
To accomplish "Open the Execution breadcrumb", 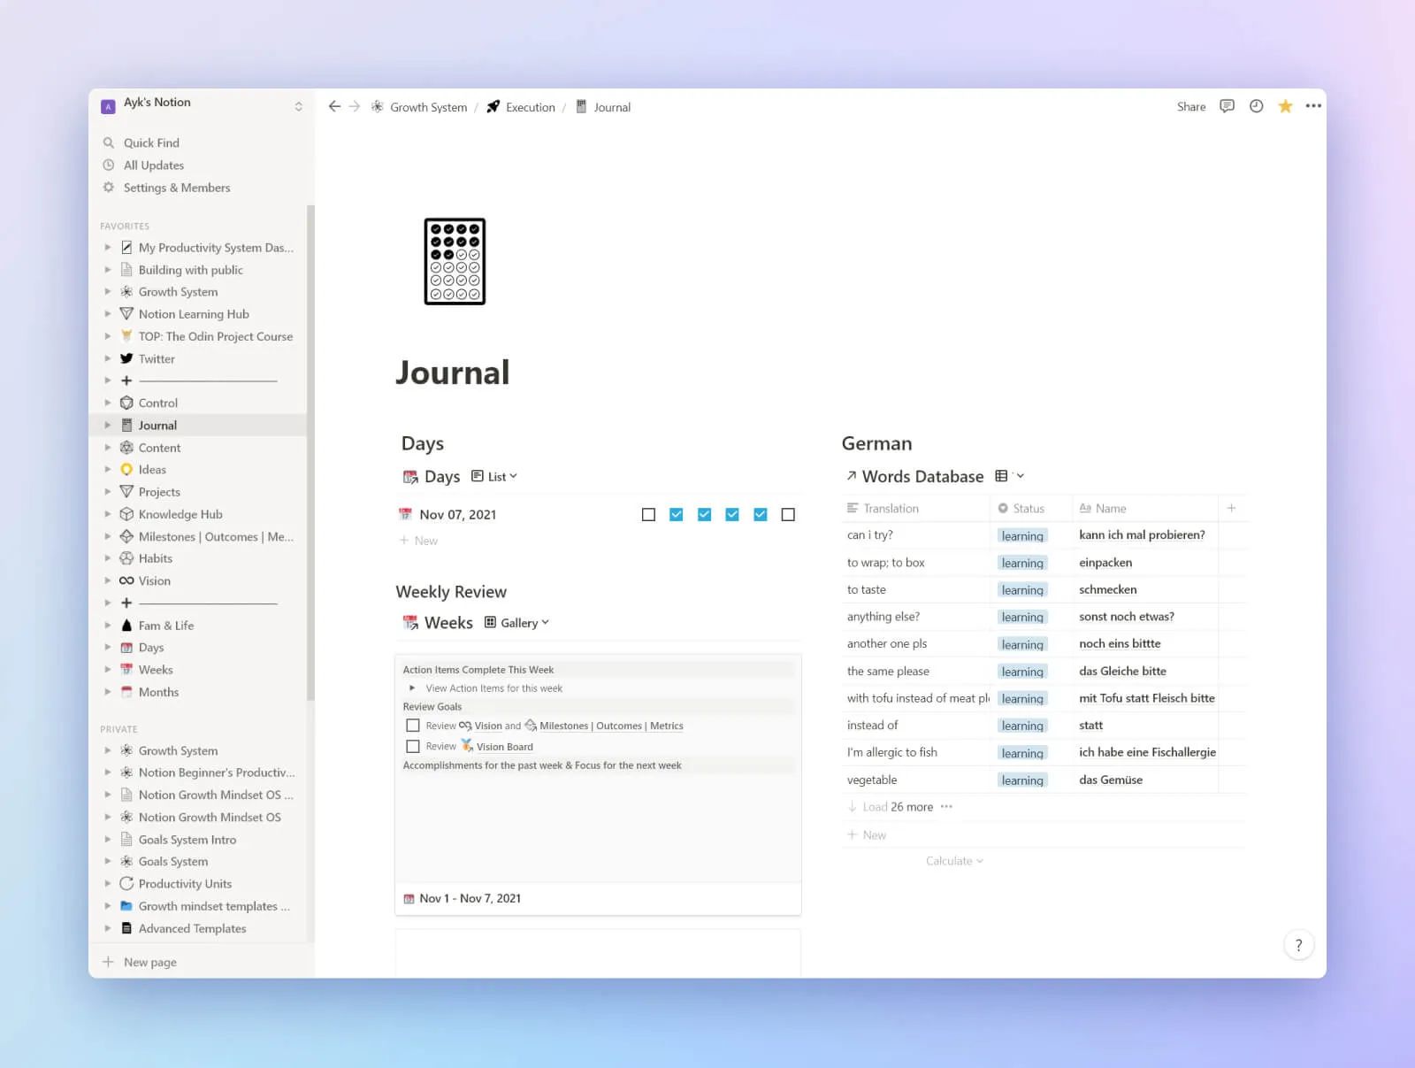I will (530, 107).
